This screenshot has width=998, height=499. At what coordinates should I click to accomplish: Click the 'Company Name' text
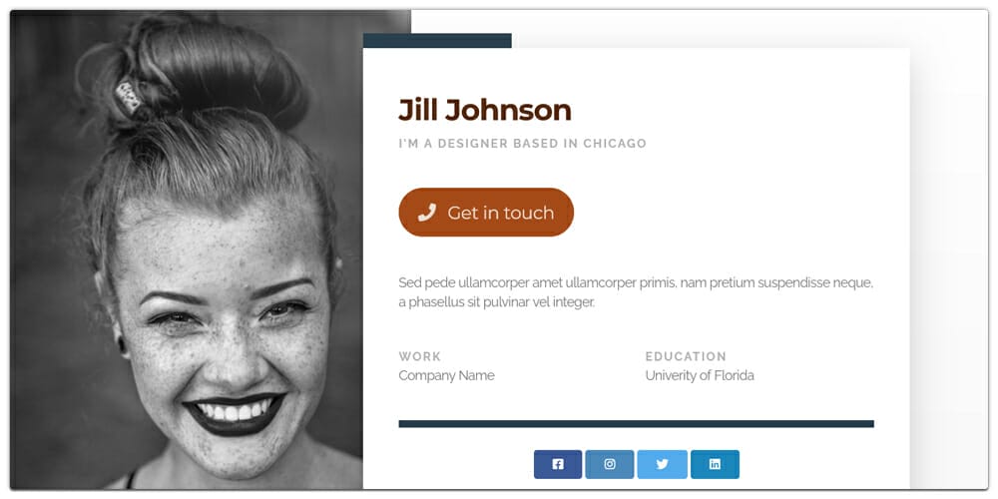pyautogui.click(x=446, y=375)
